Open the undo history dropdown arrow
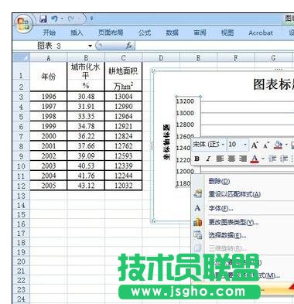This screenshot has height=304, width=294. 62,19
